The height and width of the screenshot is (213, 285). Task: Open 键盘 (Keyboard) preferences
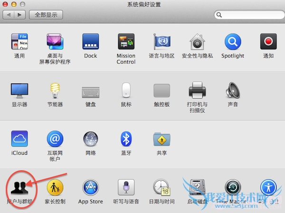coord(91,92)
